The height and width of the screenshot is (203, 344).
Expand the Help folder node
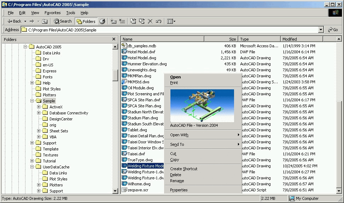tap(32, 83)
